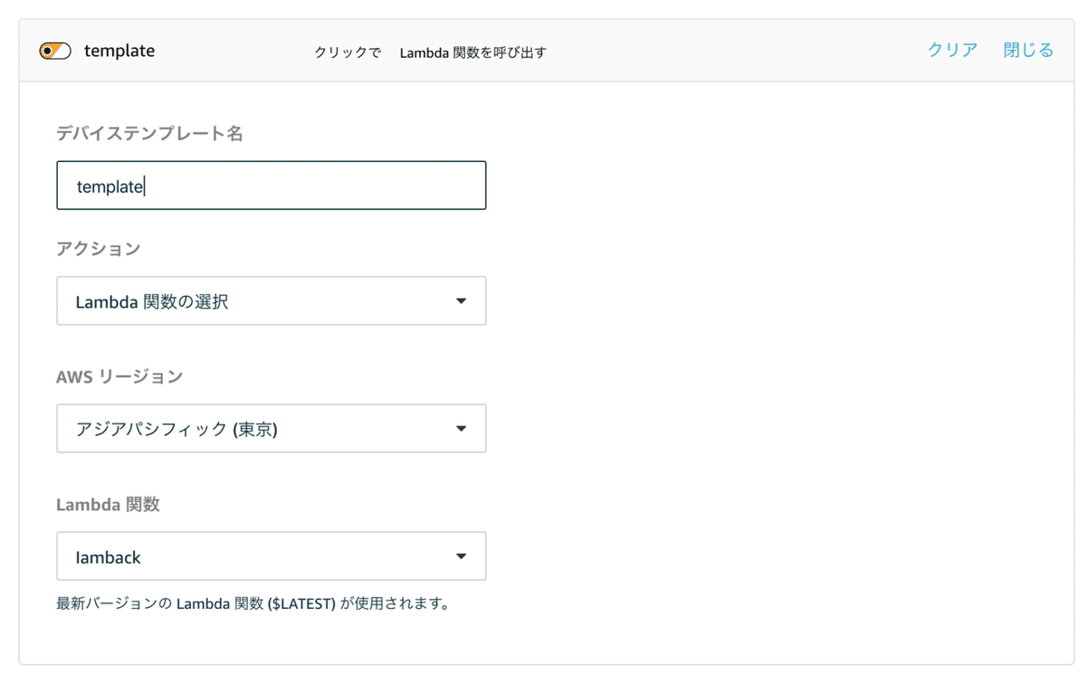Focus the デバイステンプレート名 text field
1086x675 pixels.
[x=271, y=185]
